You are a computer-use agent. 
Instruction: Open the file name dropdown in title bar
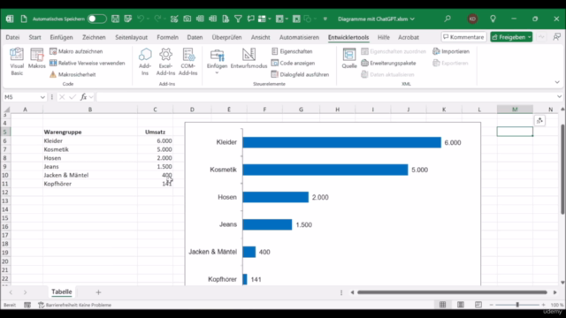point(412,19)
